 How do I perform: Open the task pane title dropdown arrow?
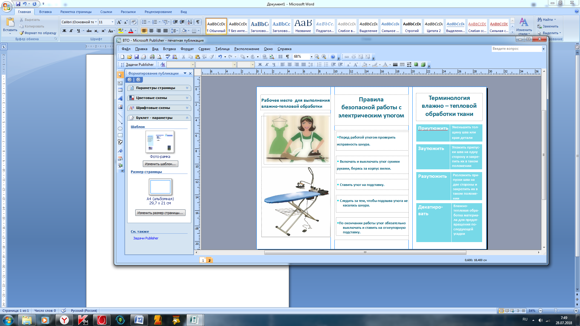[x=185, y=73]
